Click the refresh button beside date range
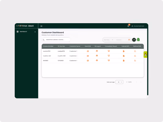This screenshot has height=122, width=163. (x=134, y=40)
